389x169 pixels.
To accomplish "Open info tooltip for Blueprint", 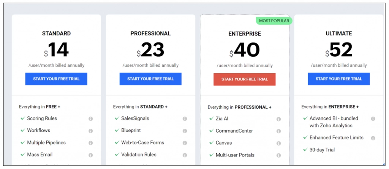I will pyautogui.click(x=185, y=131).
